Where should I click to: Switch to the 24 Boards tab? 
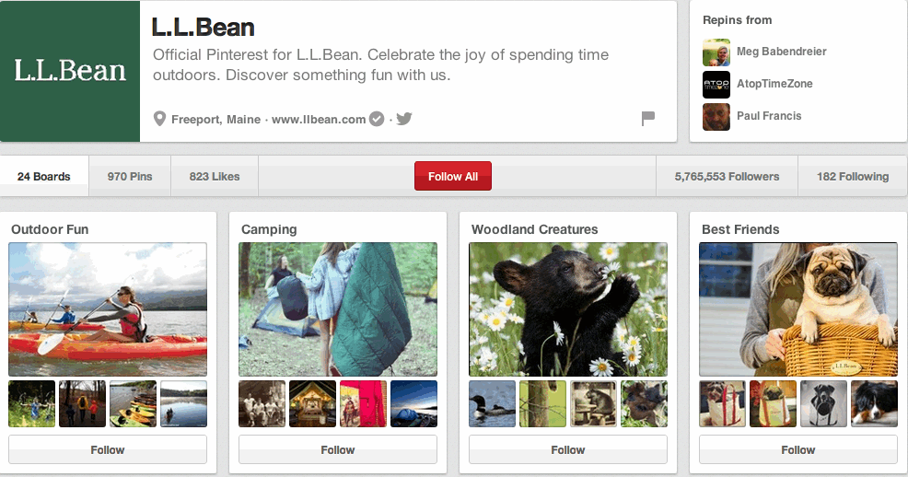click(44, 176)
